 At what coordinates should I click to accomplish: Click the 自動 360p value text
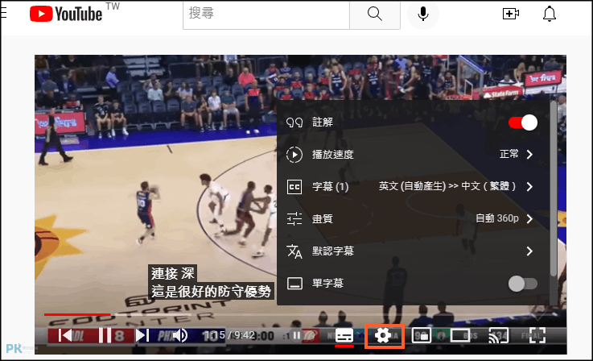(x=497, y=218)
